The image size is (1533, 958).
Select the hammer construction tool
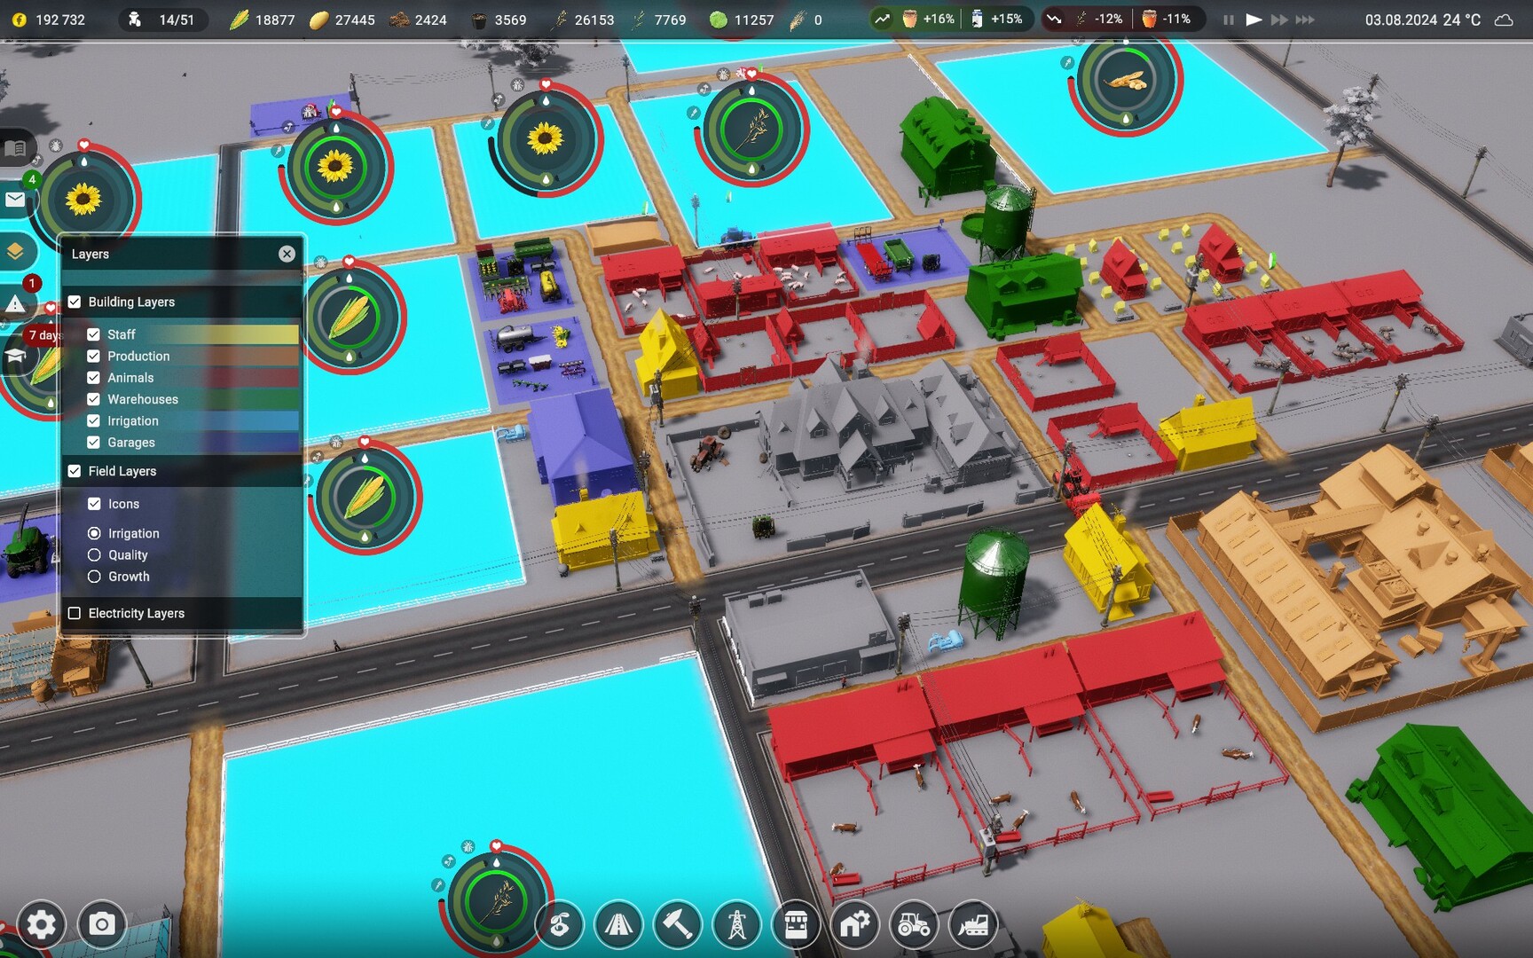coord(677,925)
